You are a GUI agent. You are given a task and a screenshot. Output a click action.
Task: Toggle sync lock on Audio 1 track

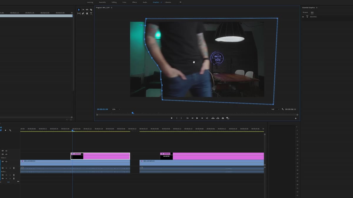[x=3, y=168]
